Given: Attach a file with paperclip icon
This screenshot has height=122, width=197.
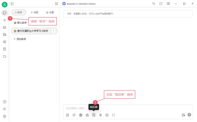Looking at the screenshot, I should pyautogui.click(x=100, y=115).
